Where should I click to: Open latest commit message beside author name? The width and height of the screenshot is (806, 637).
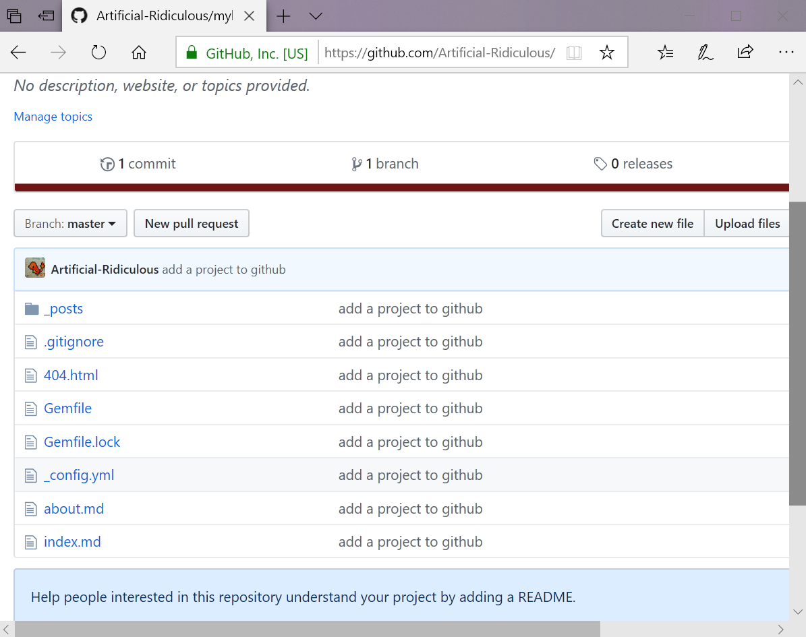(224, 270)
